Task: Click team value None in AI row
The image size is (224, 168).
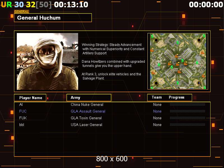Action: point(157,104)
